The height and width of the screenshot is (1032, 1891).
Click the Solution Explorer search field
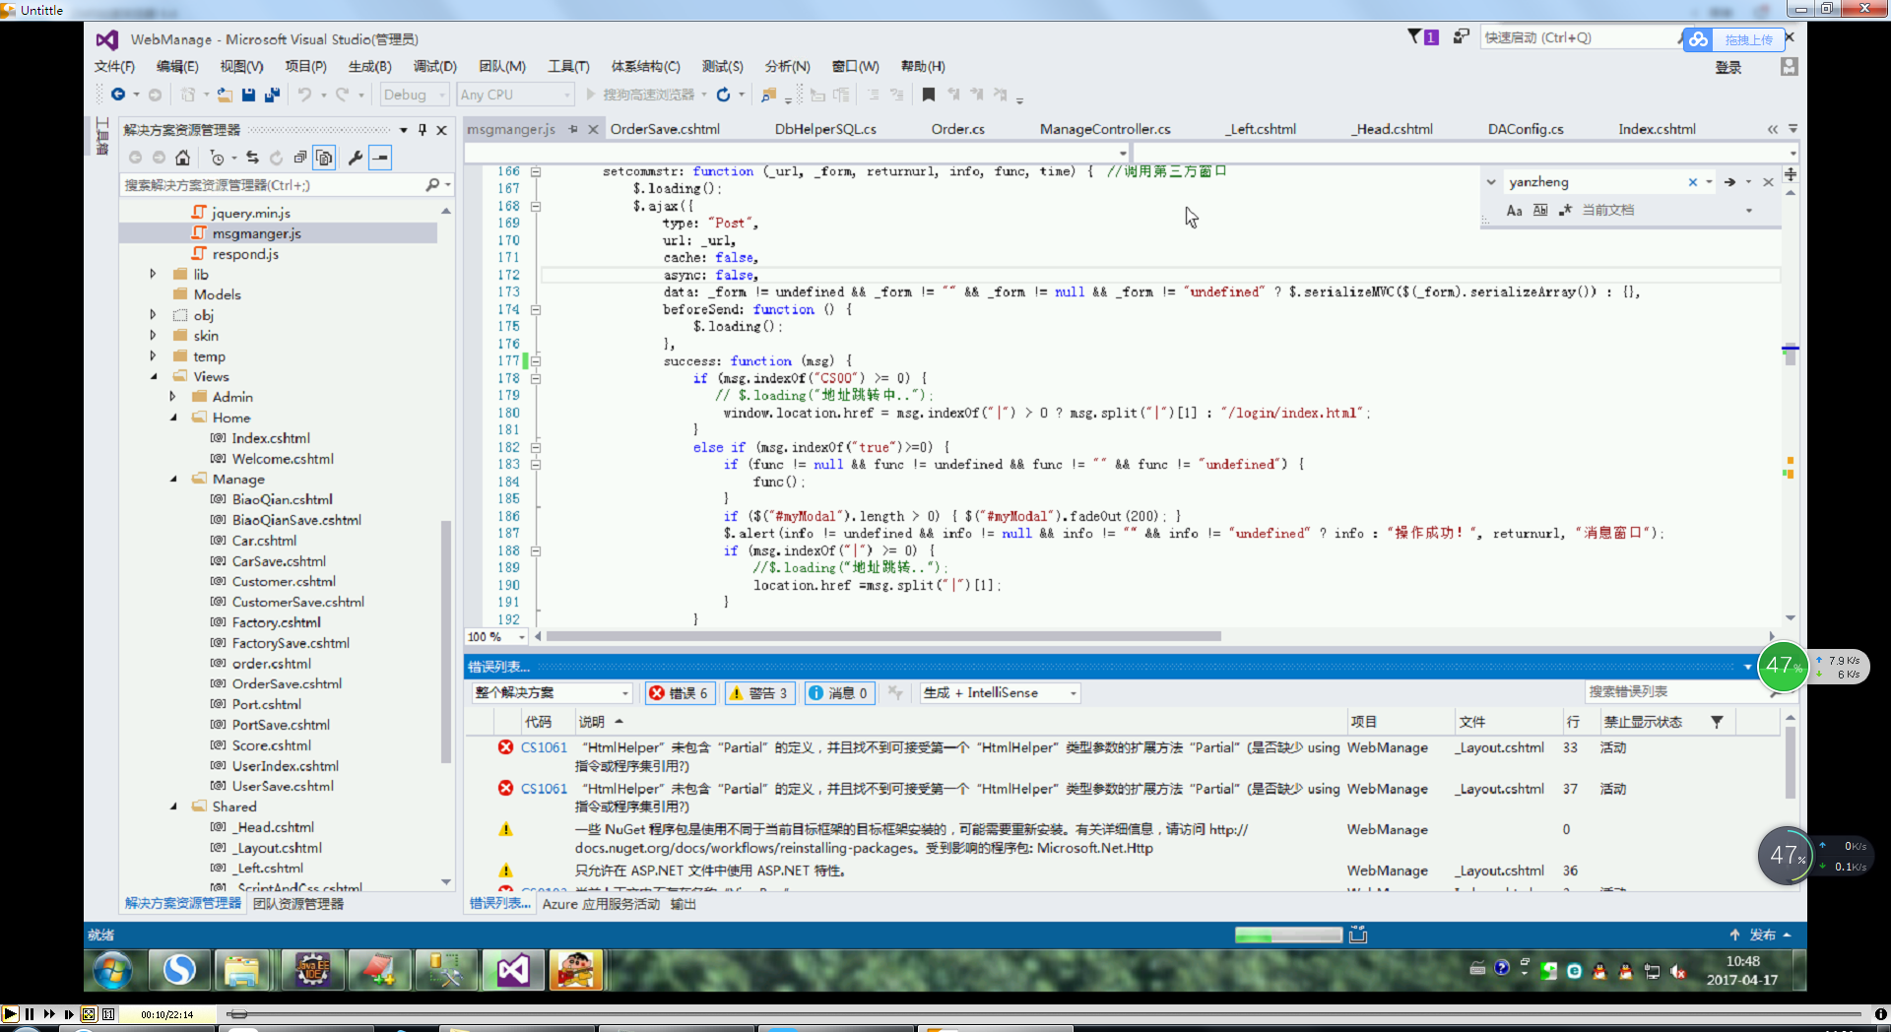coord(276,185)
